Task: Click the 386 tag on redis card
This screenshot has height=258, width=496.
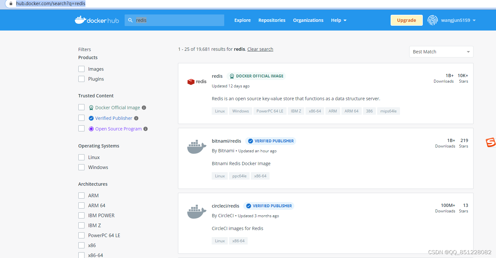Action: pos(369,111)
